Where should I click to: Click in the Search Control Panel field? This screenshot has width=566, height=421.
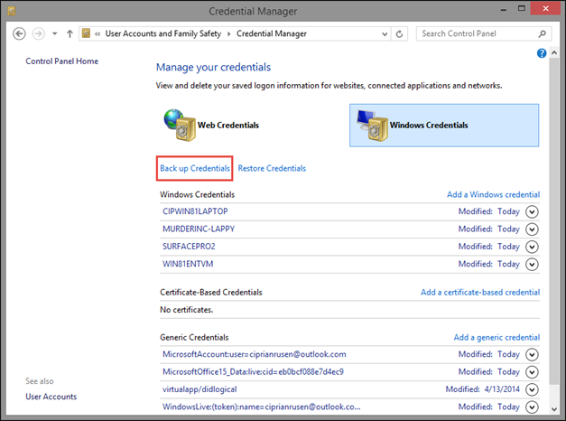tap(483, 33)
